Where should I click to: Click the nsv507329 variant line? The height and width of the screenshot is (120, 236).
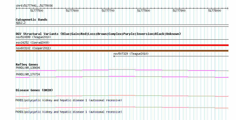tap(171, 56)
